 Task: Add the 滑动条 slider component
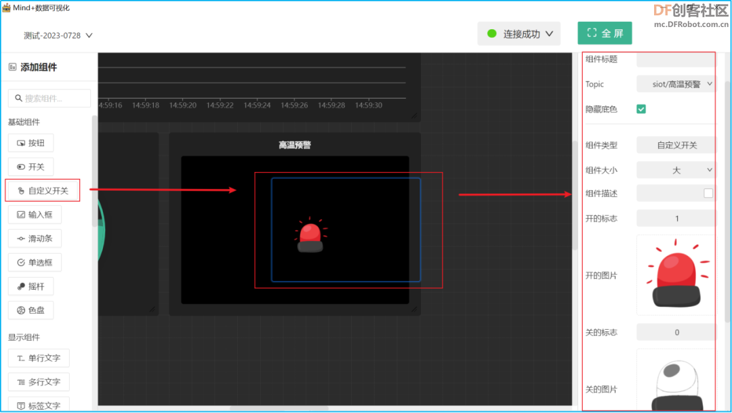tap(35, 239)
